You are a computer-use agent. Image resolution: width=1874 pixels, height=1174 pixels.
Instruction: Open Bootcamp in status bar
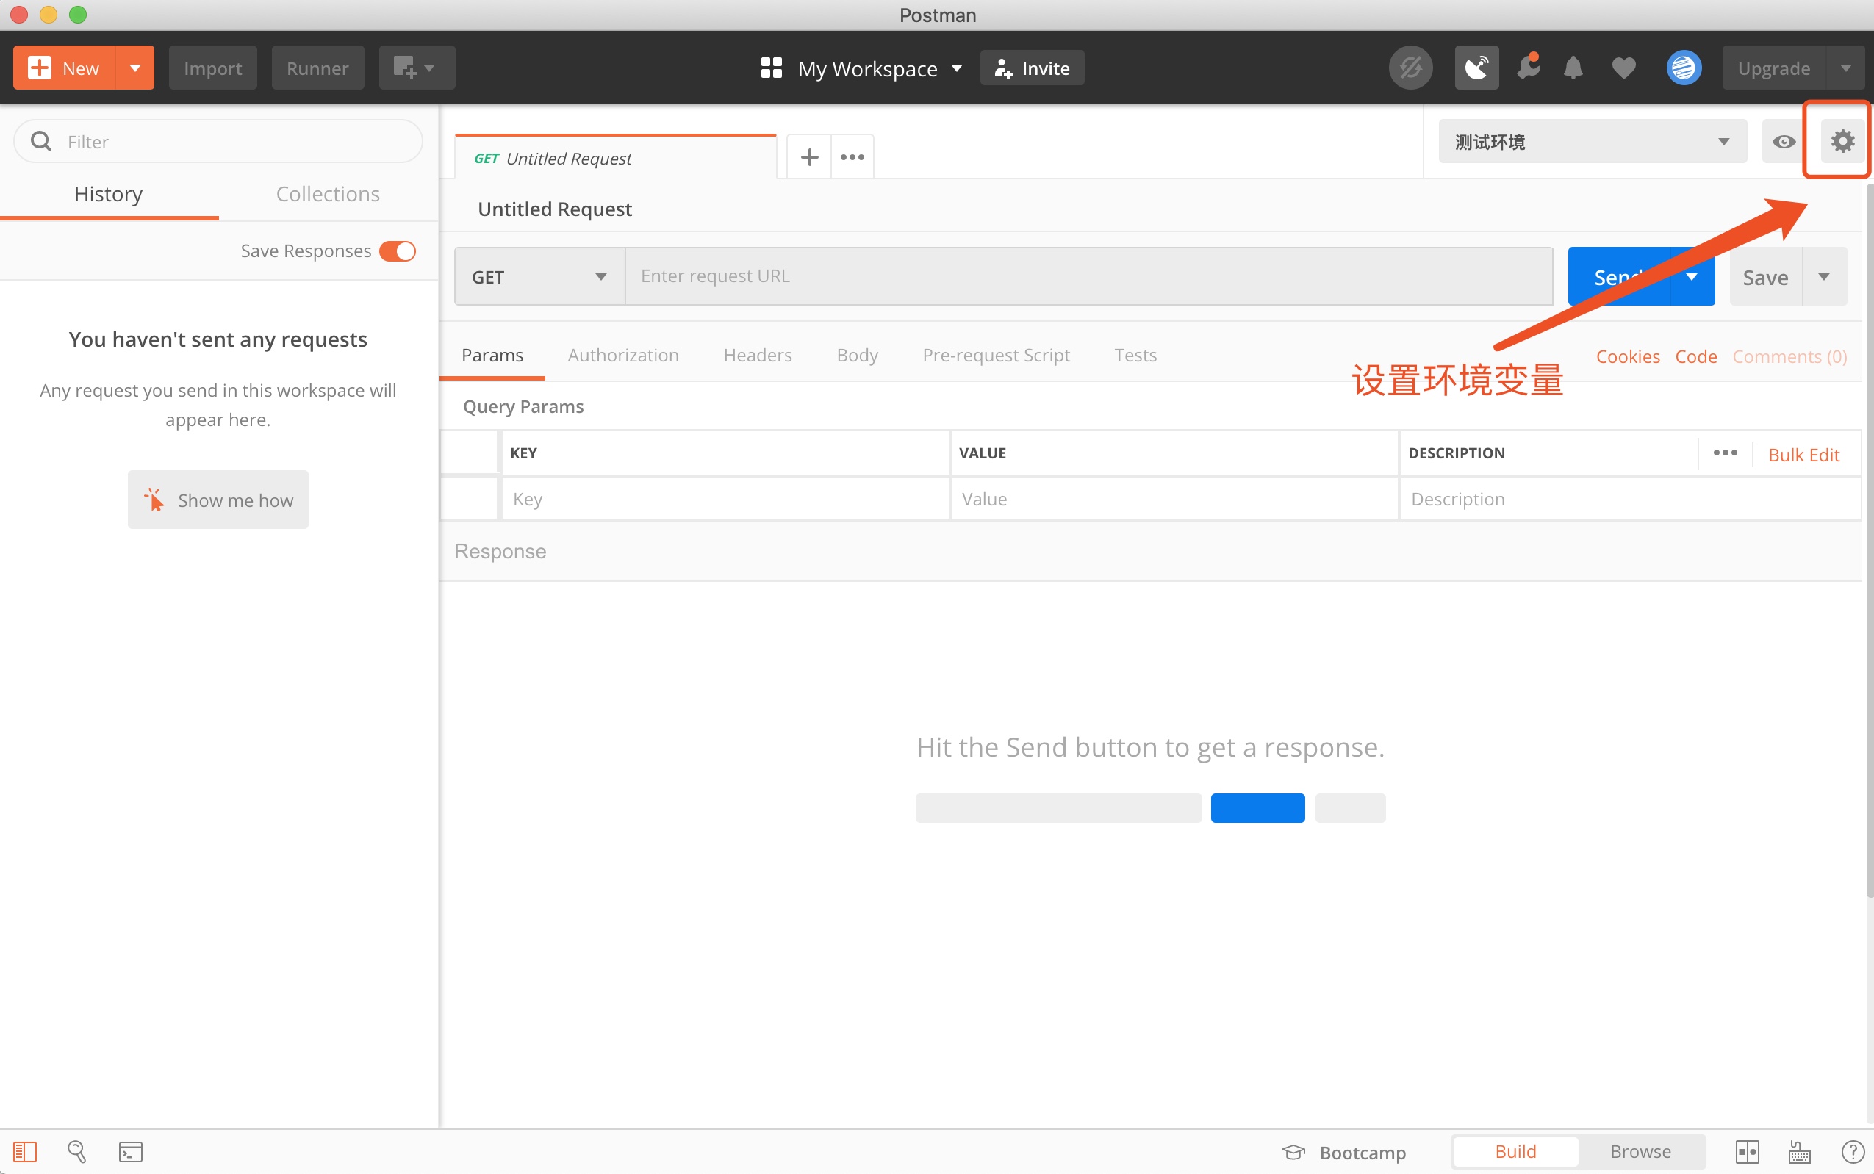(1343, 1151)
